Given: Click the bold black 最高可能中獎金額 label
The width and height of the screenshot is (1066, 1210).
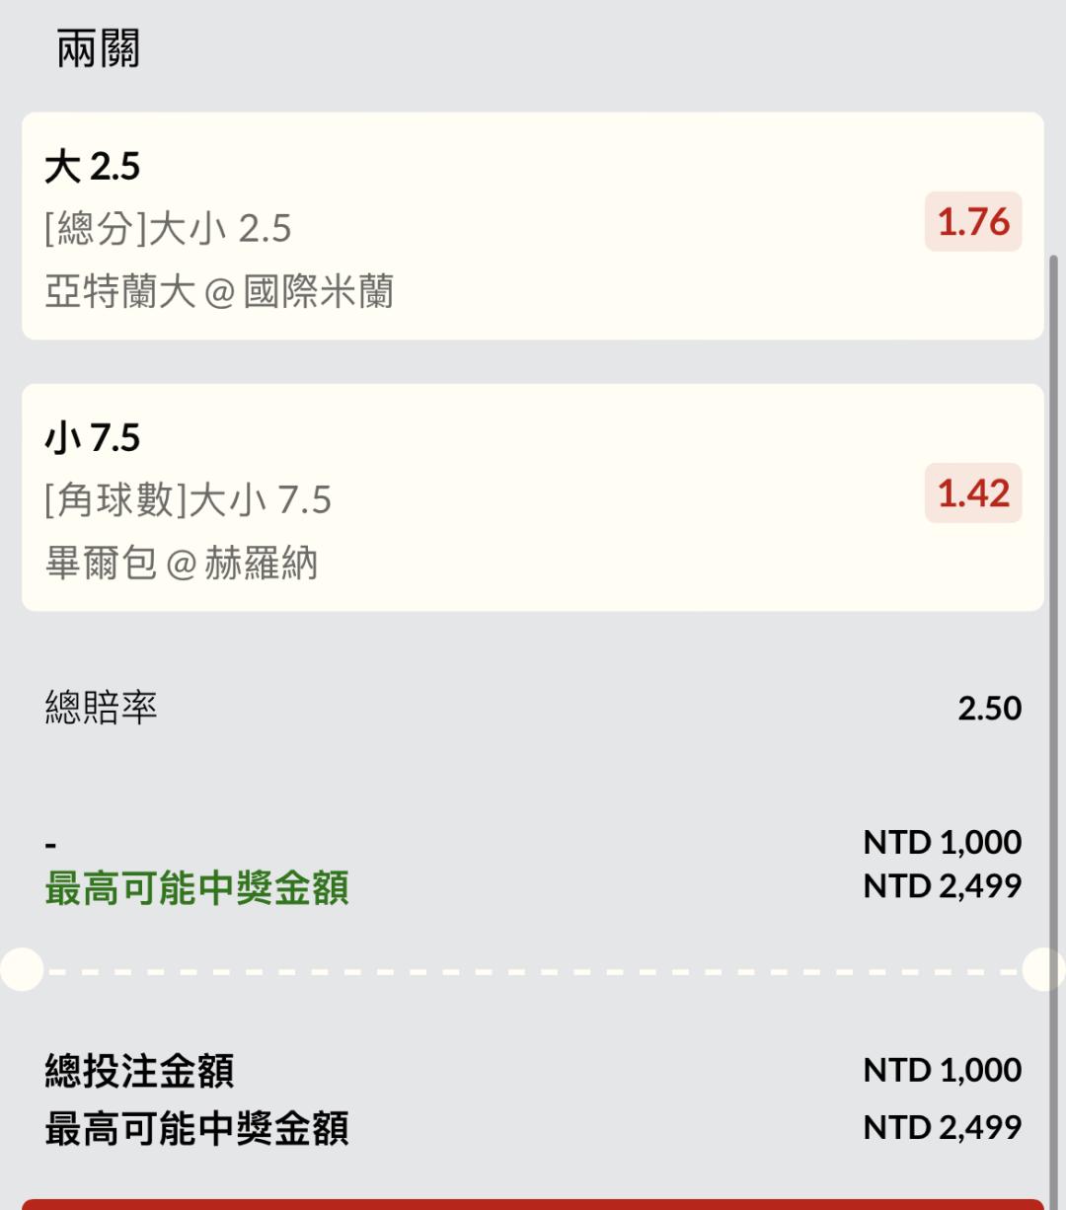Looking at the screenshot, I should (196, 1128).
